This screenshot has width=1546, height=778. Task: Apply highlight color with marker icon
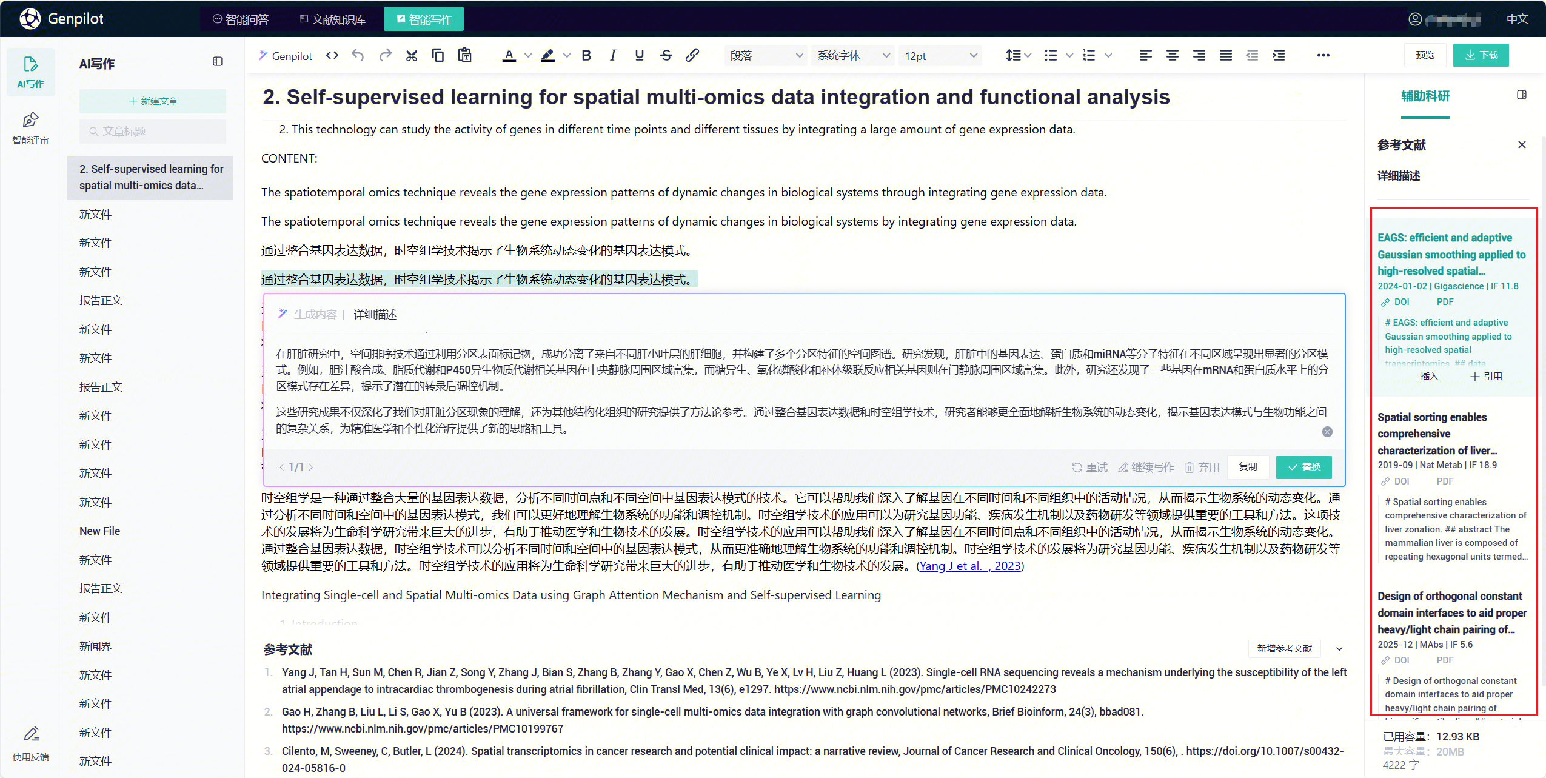(x=548, y=56)
